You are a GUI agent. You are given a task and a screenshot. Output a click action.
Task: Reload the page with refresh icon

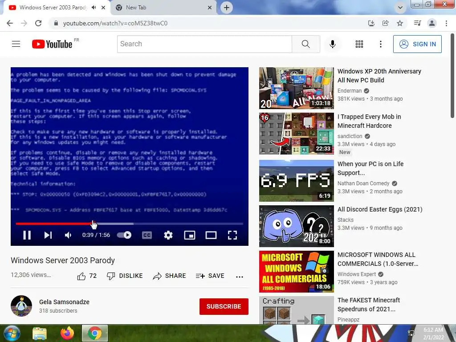(38, 23)
